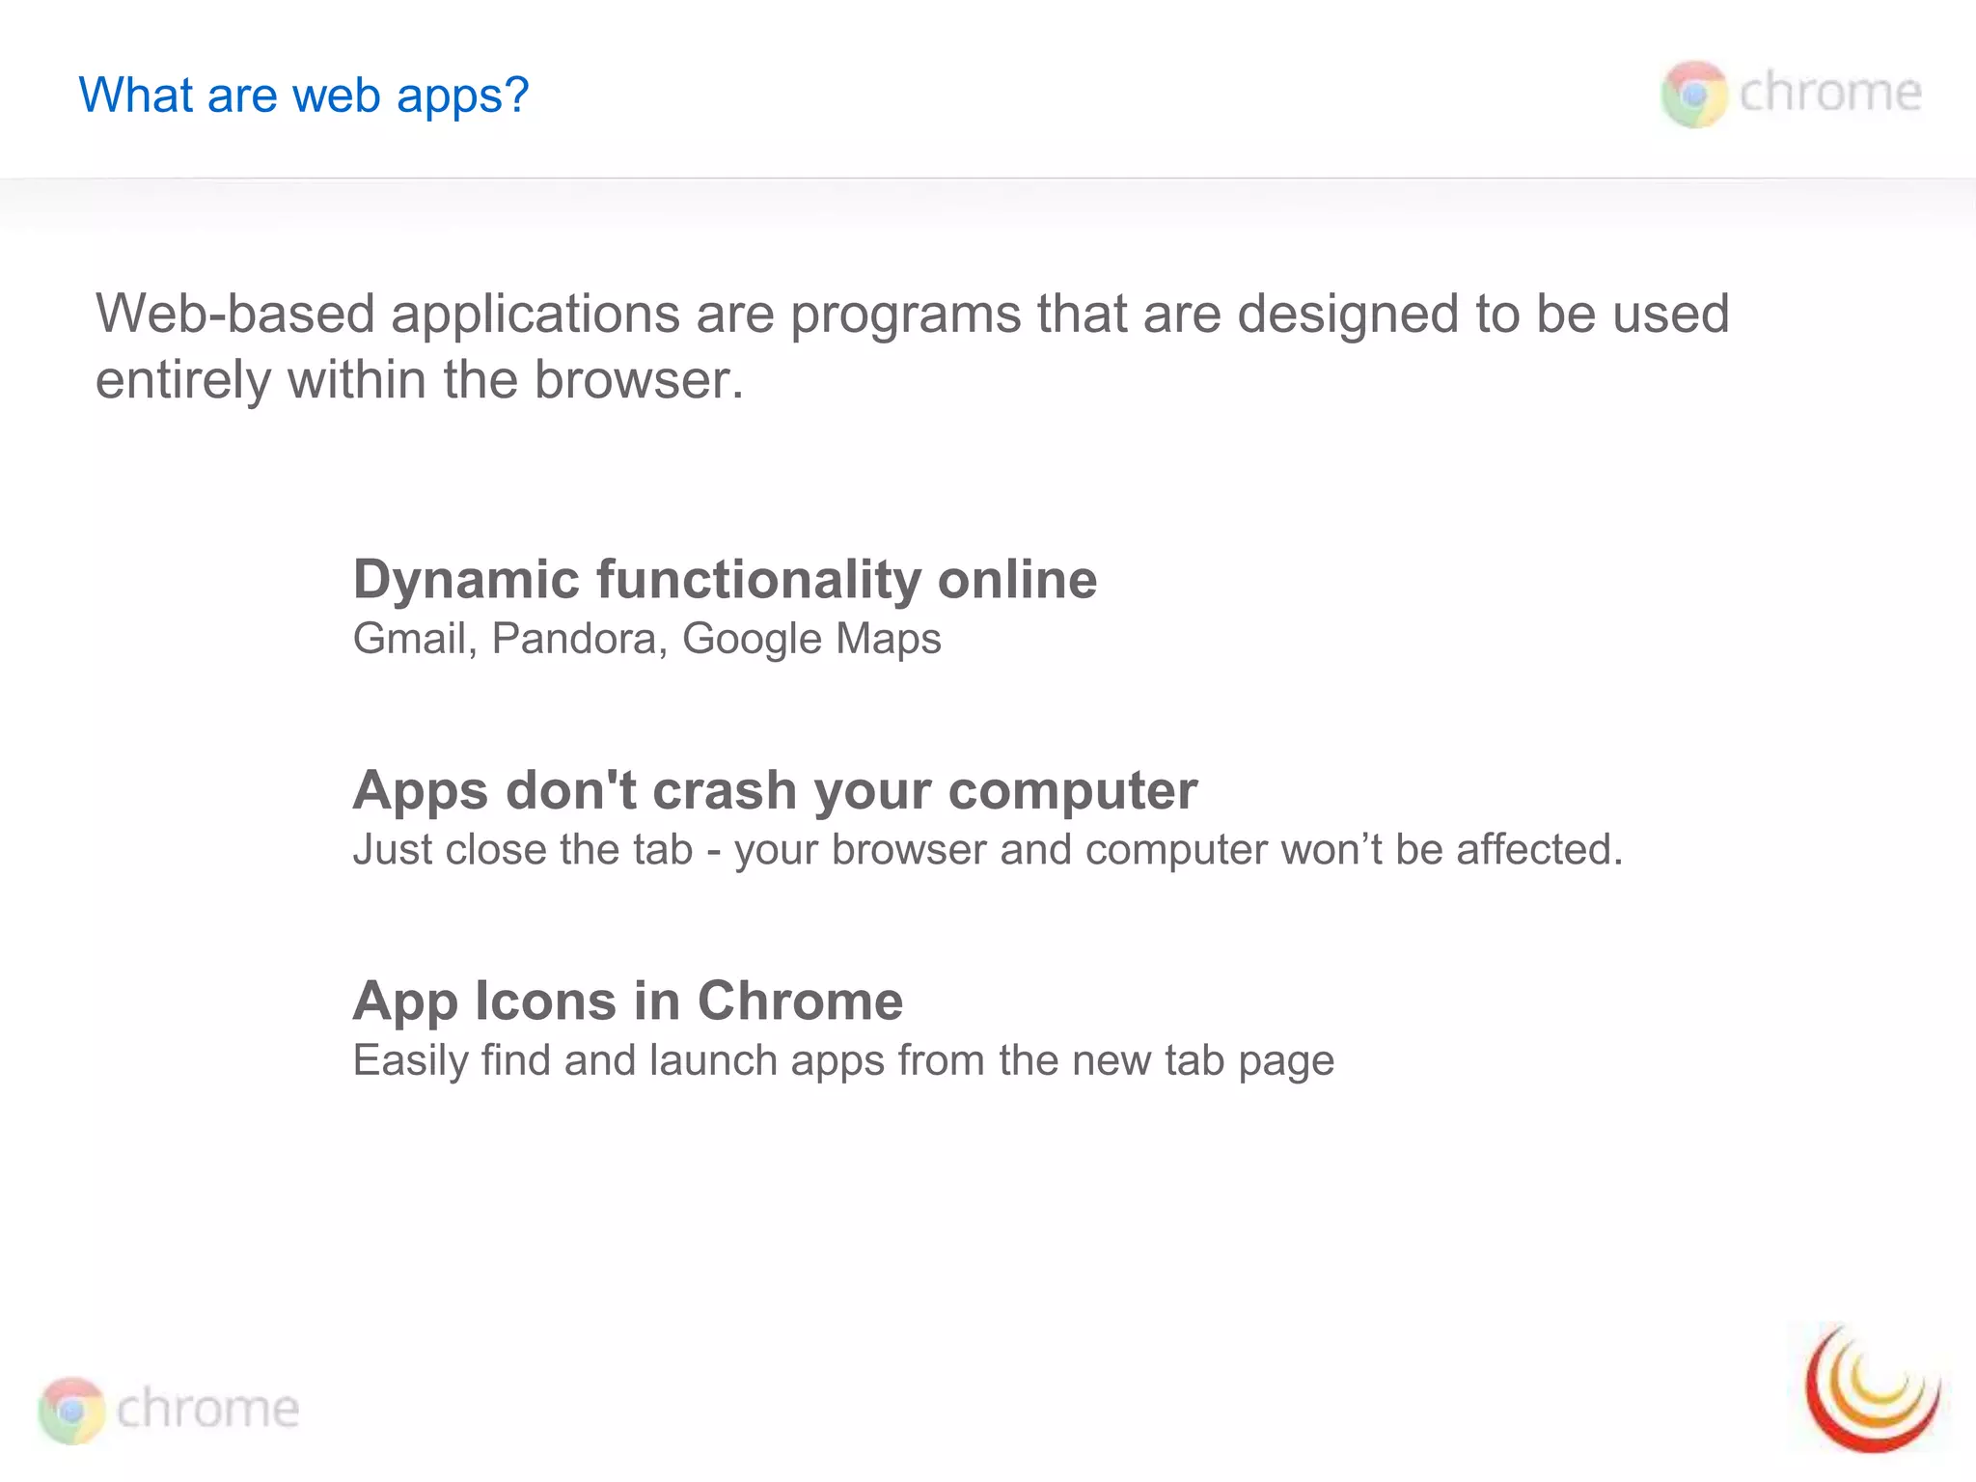
Task: Click the line starting 'Just close the tab'
Action: [x=988, y=849]
